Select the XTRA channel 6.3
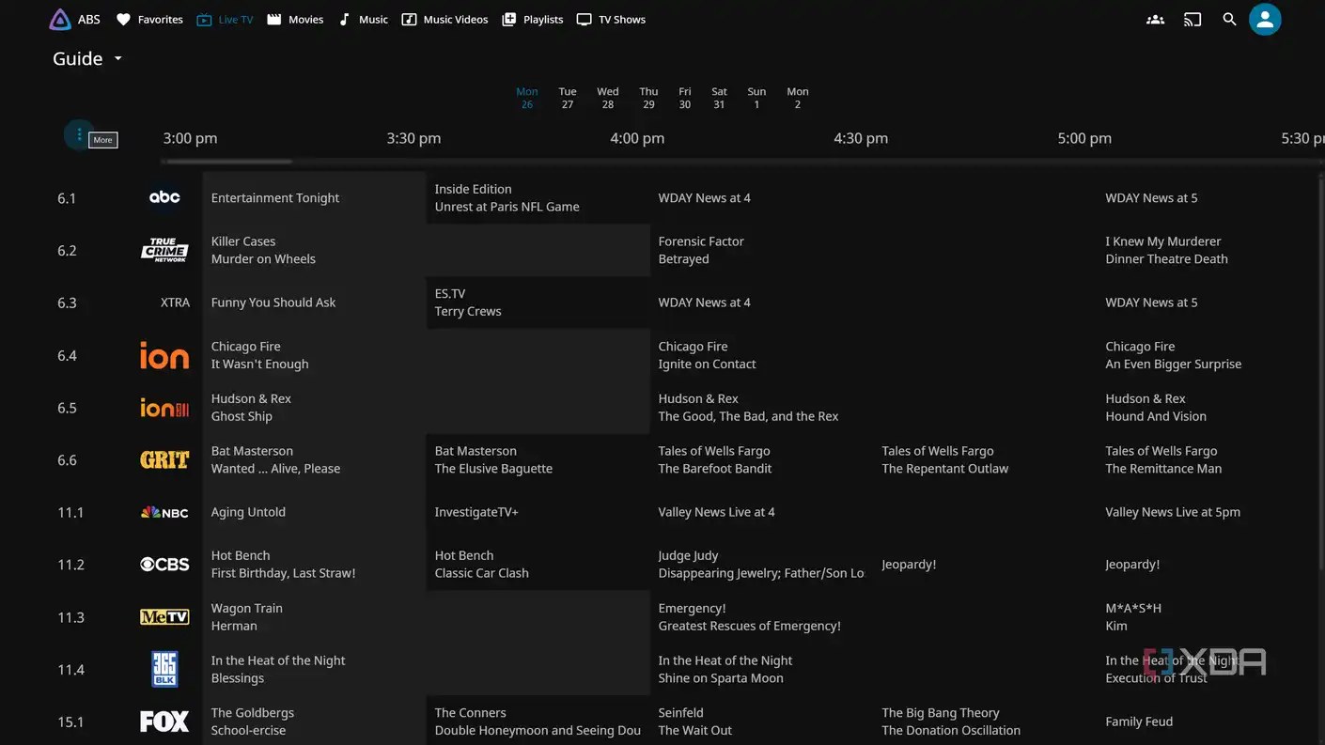Viewport: 1325px width, 745px height. (175, 303)
